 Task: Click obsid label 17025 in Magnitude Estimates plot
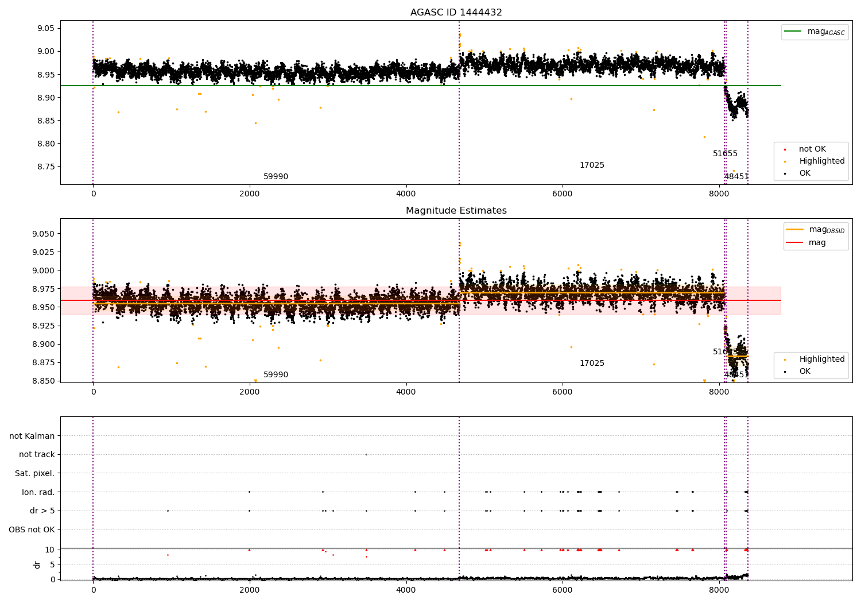[592, 364]
